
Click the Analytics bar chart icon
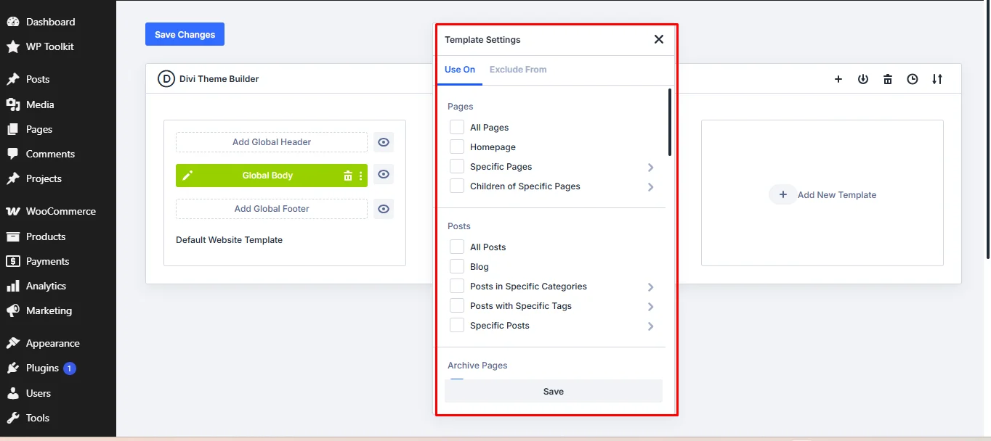(x=13, y=286)
